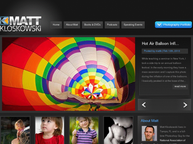Screen dimensions: 193x144
Task: Open the featured hot air balloon image
Action: coord(68,74)
